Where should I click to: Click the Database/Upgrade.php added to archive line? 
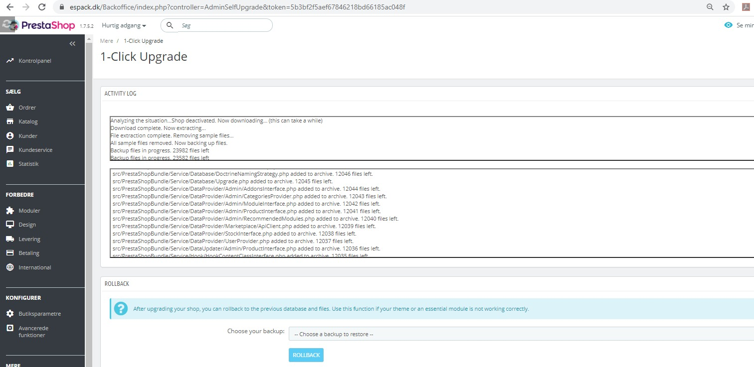(x=222, y=181)
